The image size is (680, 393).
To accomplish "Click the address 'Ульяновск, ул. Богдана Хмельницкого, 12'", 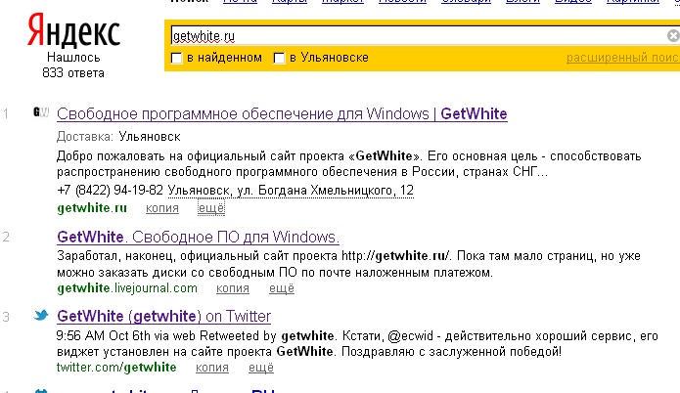I will [x=291, y=191].
